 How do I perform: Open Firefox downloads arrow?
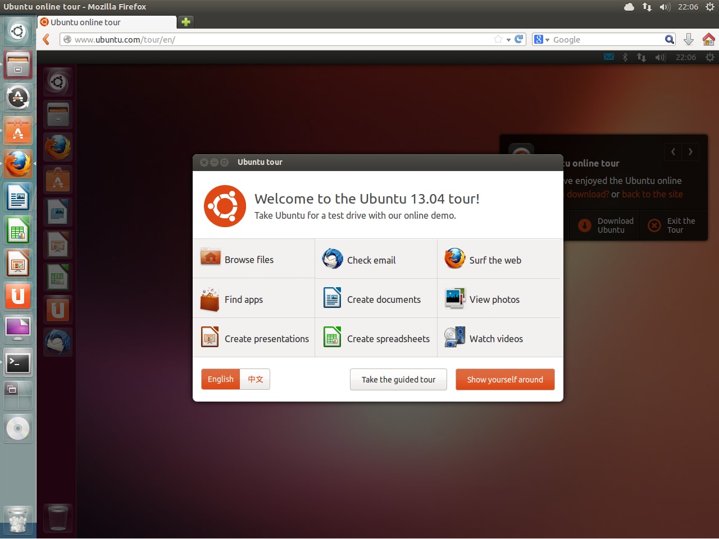pos(689,39)
